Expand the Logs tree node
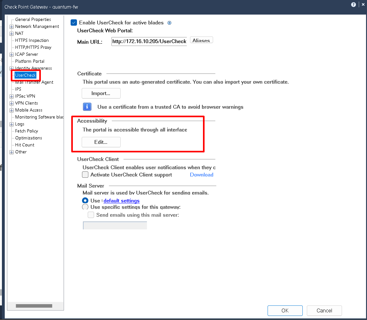The height and width of the screenshot is (320, 367). pyautogui.click(x=12, y=124)
